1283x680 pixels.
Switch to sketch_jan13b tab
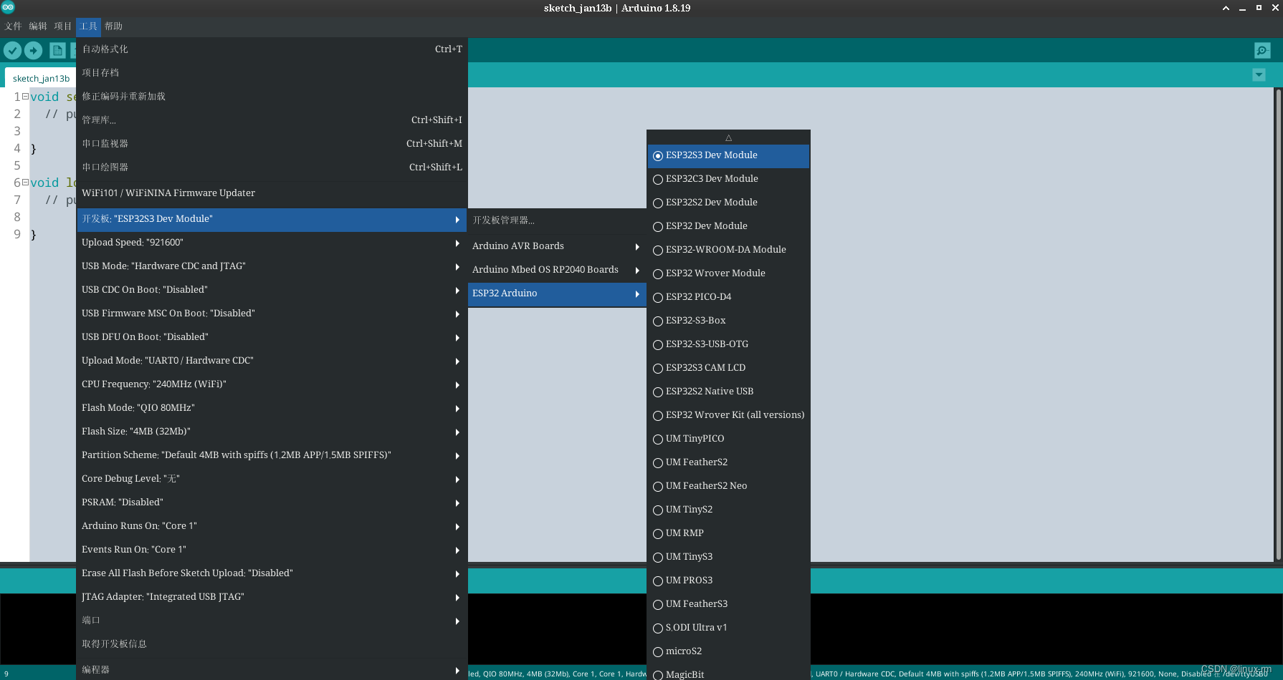pos(41,78)
